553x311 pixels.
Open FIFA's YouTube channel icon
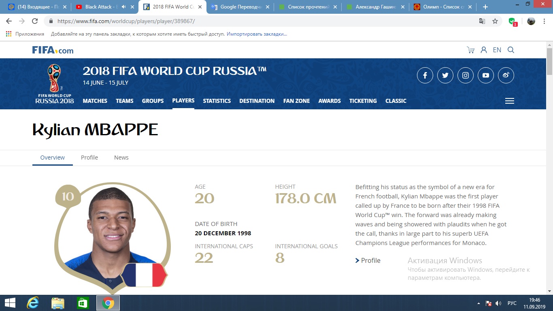(486, 75)
